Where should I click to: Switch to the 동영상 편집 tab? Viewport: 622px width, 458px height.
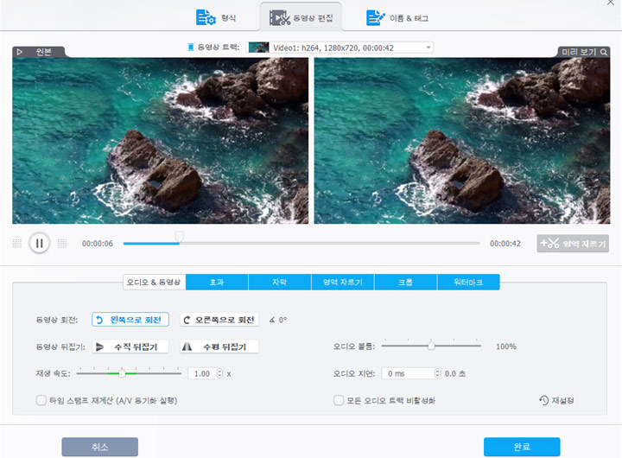tap(301, 18)
